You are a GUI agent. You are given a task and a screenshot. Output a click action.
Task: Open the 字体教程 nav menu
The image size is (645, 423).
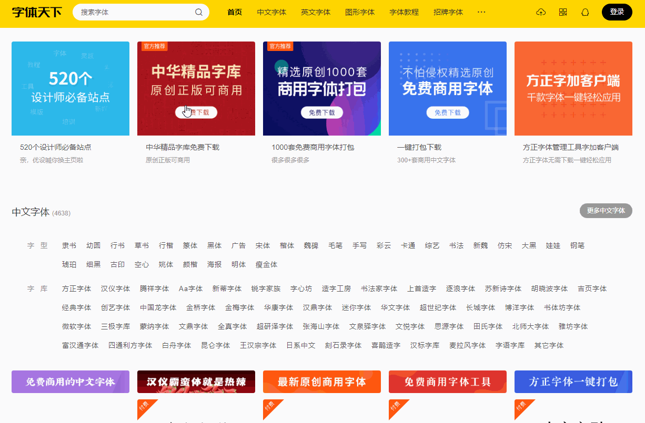(x=404, y=12)
